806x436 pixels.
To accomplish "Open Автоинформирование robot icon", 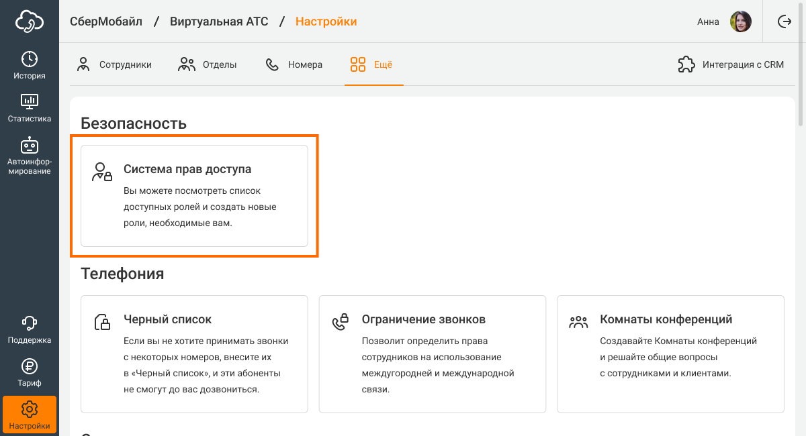I will tap(30, 156).
